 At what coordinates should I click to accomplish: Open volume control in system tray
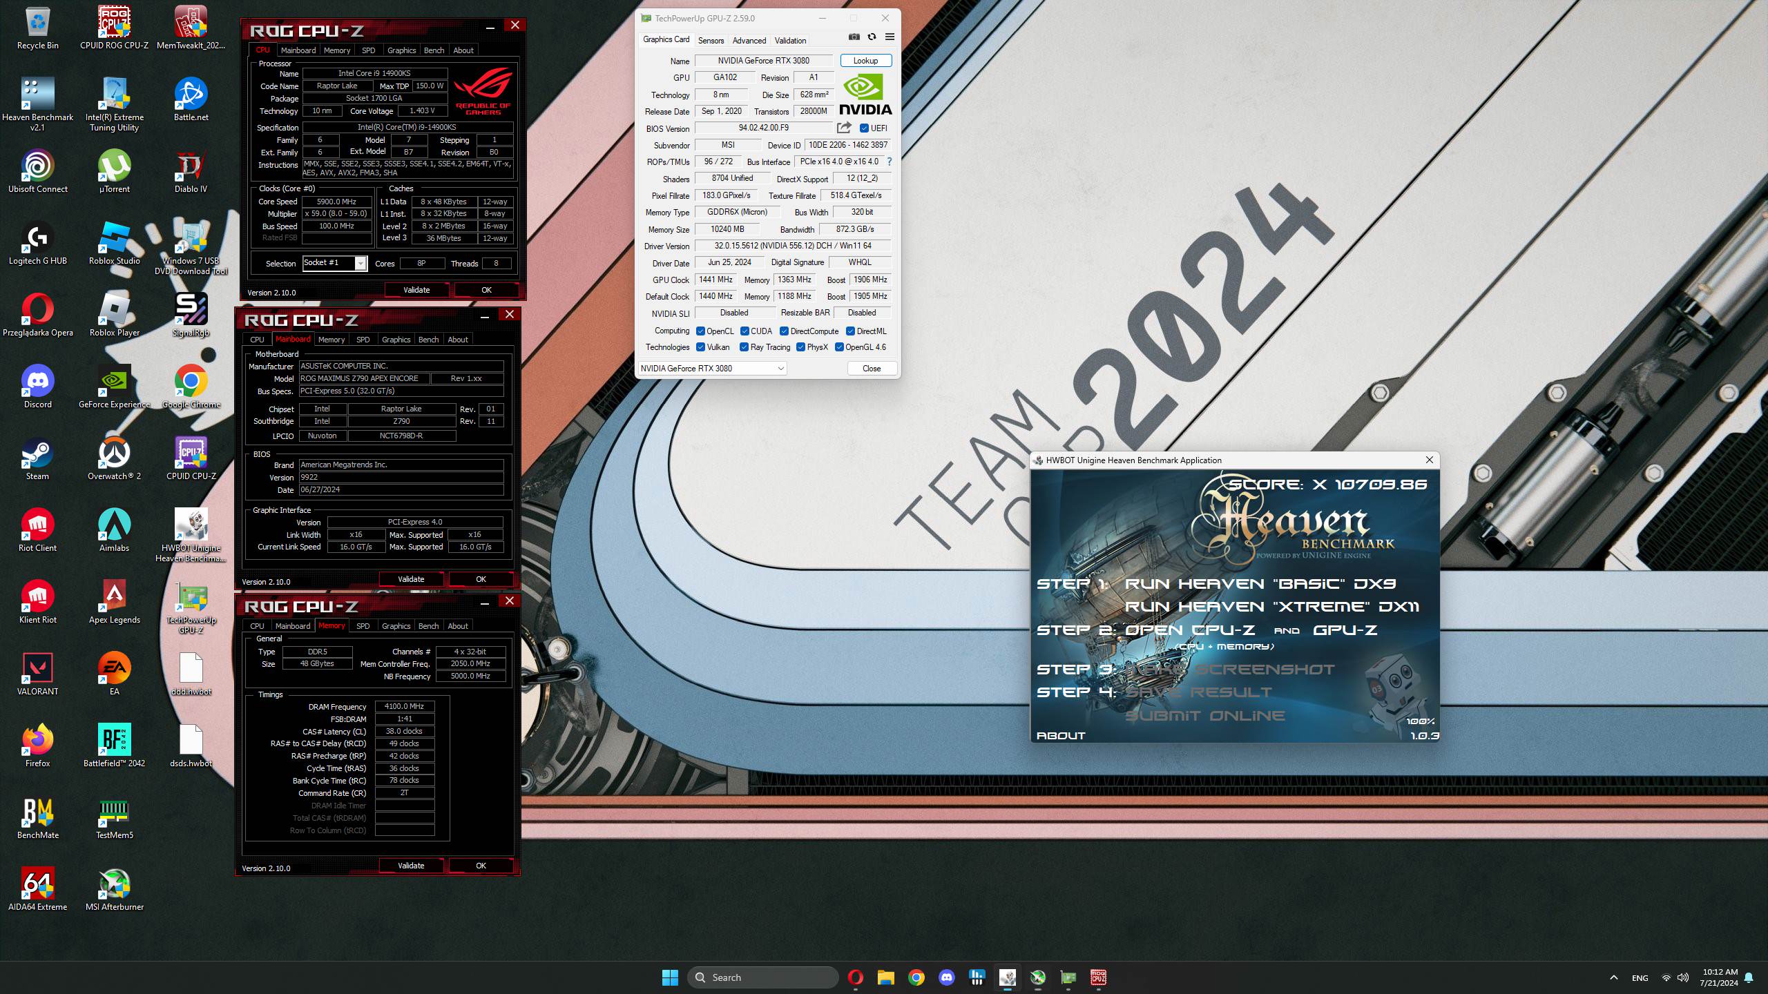[x=1683, y=977]
